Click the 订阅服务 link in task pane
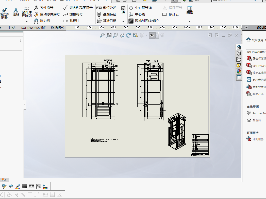The image size is (266, 199). [x=258, y=139]
